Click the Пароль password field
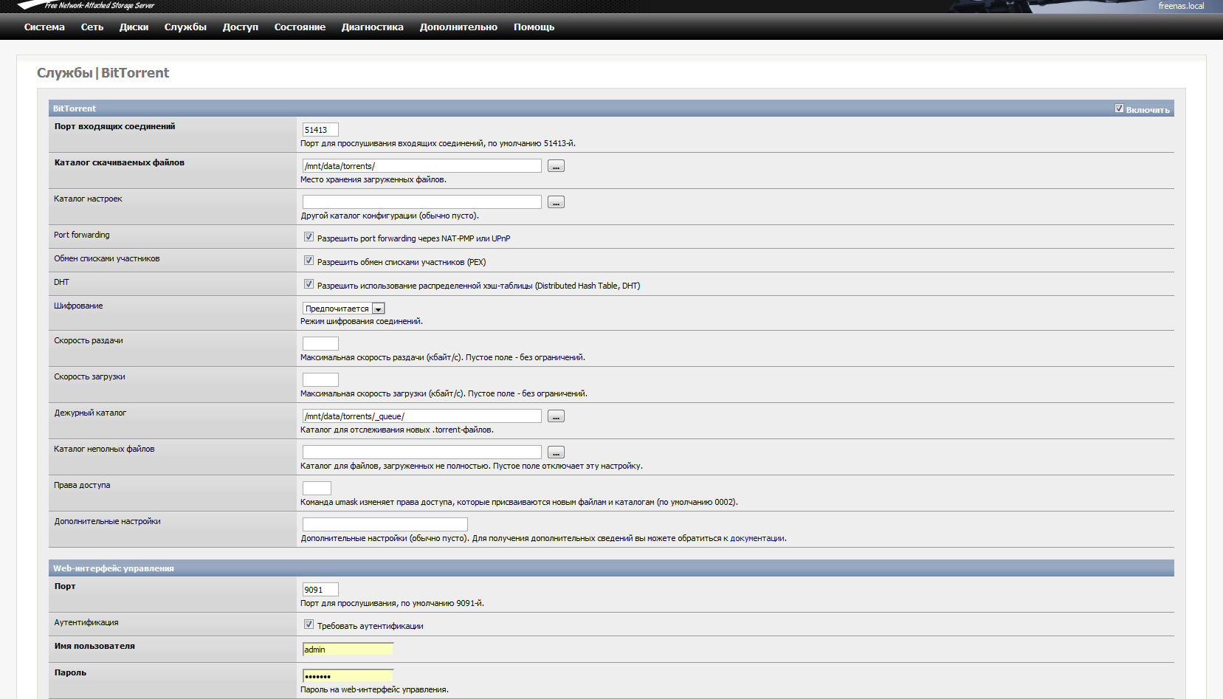The height and width of the screenshot is (699, 1223). click(348, 676)
